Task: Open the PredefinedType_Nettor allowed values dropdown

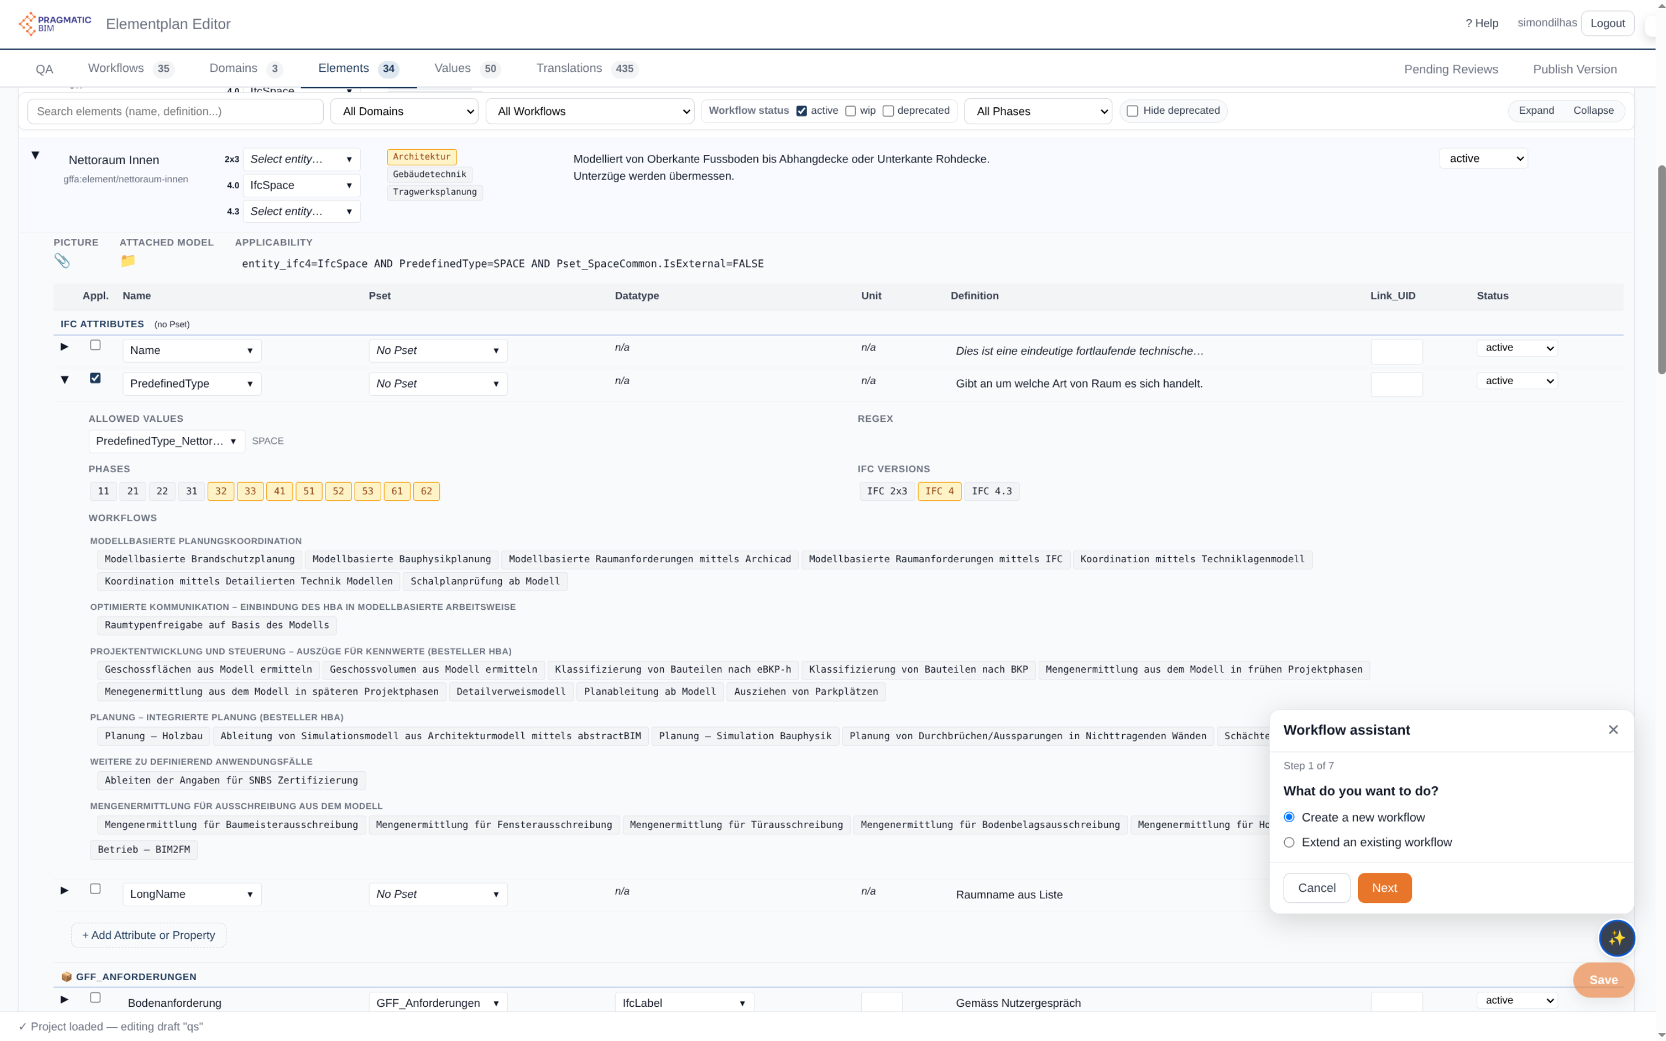Action: coord(167,442)
